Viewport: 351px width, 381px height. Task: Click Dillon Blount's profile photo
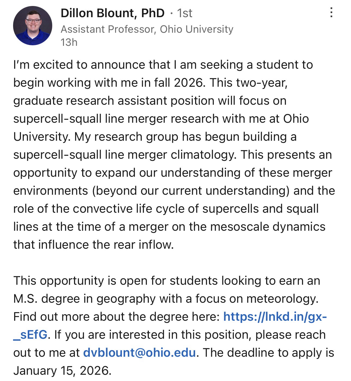tap(33, 26)
